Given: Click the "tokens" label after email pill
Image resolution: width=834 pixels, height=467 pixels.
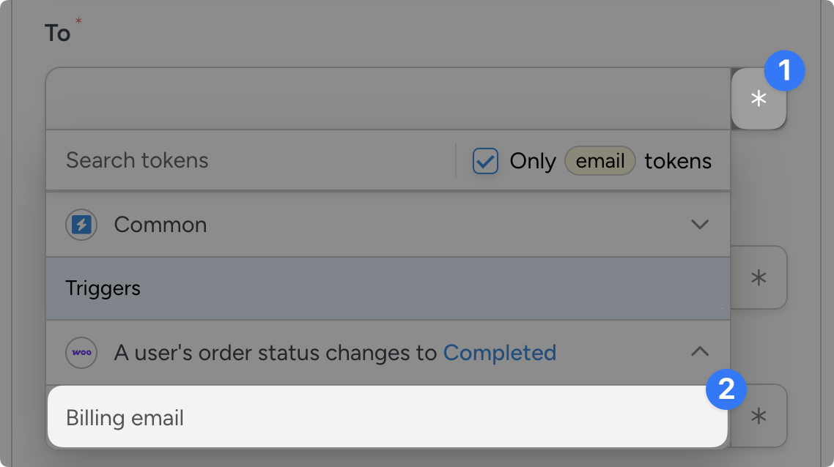Looking at the screenshot, I should coord(678,161).
